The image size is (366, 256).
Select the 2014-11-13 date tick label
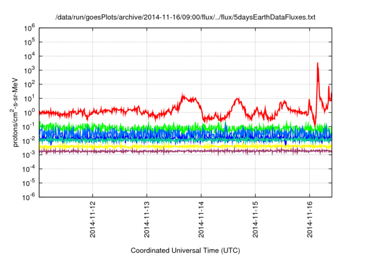pos(147,219)
